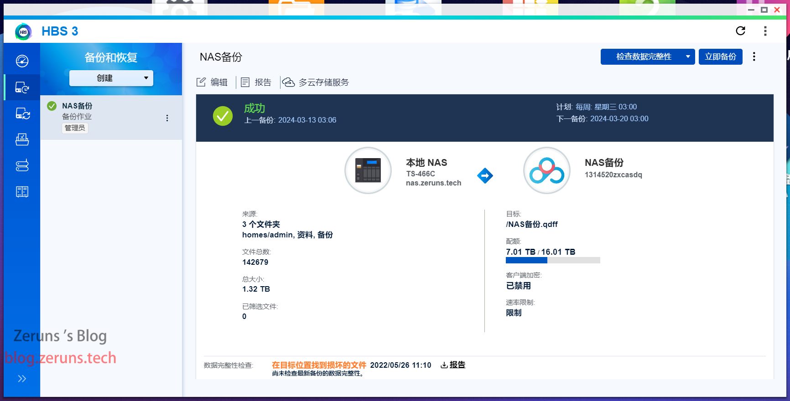Click 编辑 to edit the job

point(212,82)
